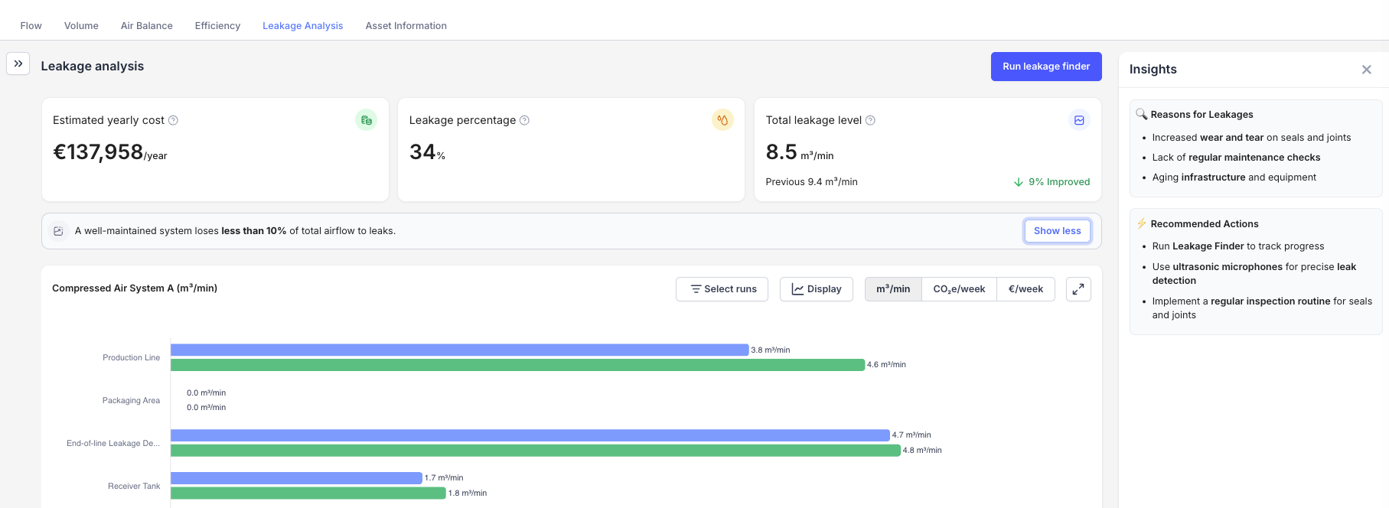This screenshot has width=1389, height=508.
Task: Click the Estimated yearly cost help icon
Action: coord(174,120)
